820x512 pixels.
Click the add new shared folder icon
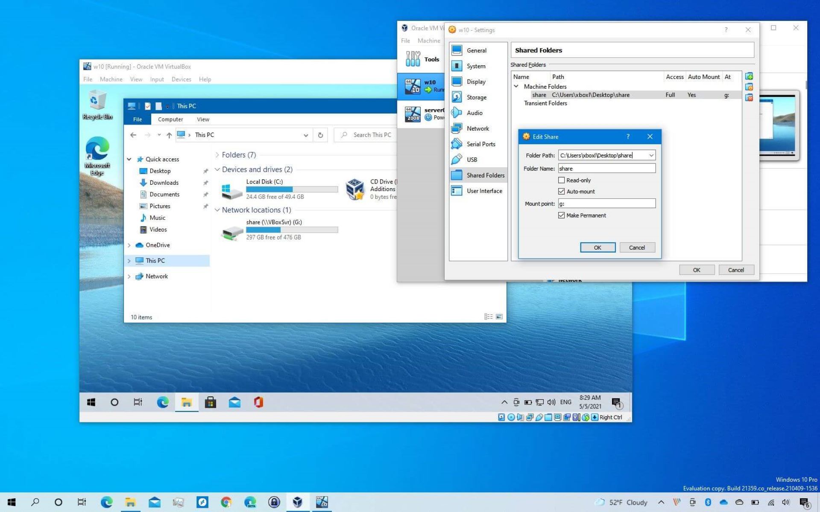pos(750,76)
